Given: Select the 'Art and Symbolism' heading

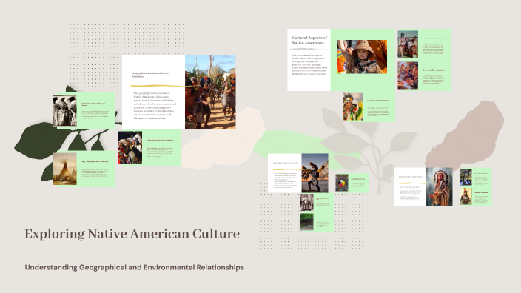Looking at the screenshot, I should [434, 70].
